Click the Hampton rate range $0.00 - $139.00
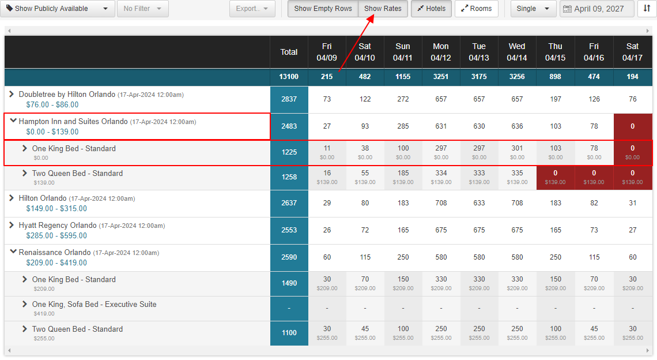 pos(52,132)
